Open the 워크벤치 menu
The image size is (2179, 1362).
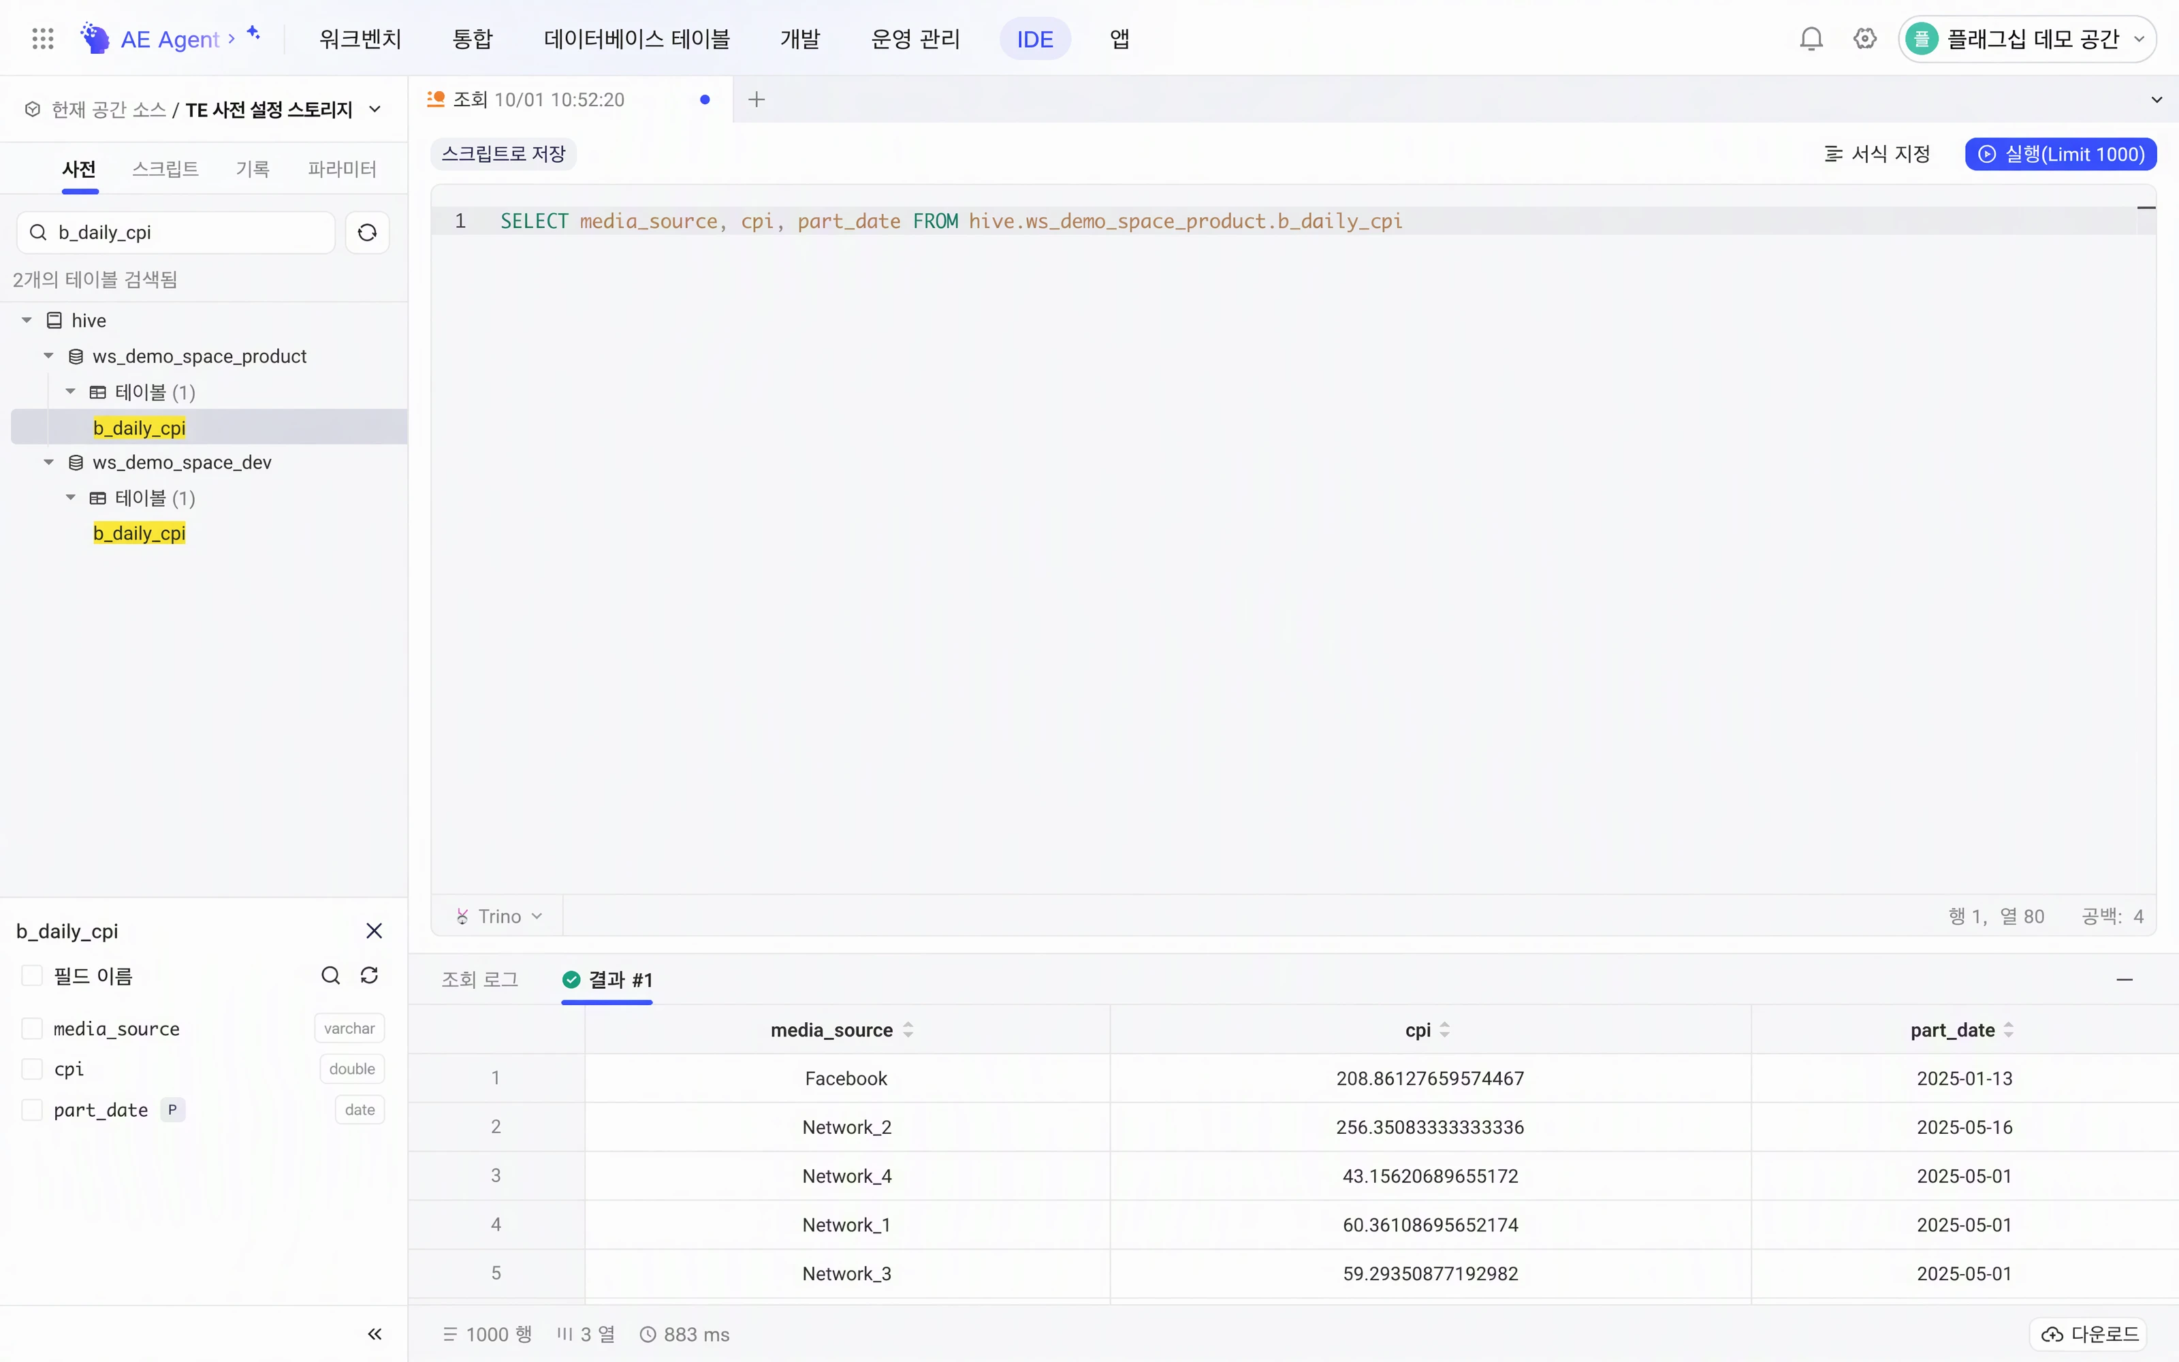point(360,39)
